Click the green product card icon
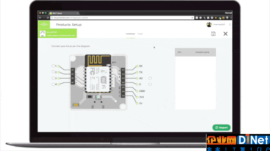This screenshot has width=270, height=151. click(x=42, y=34)
